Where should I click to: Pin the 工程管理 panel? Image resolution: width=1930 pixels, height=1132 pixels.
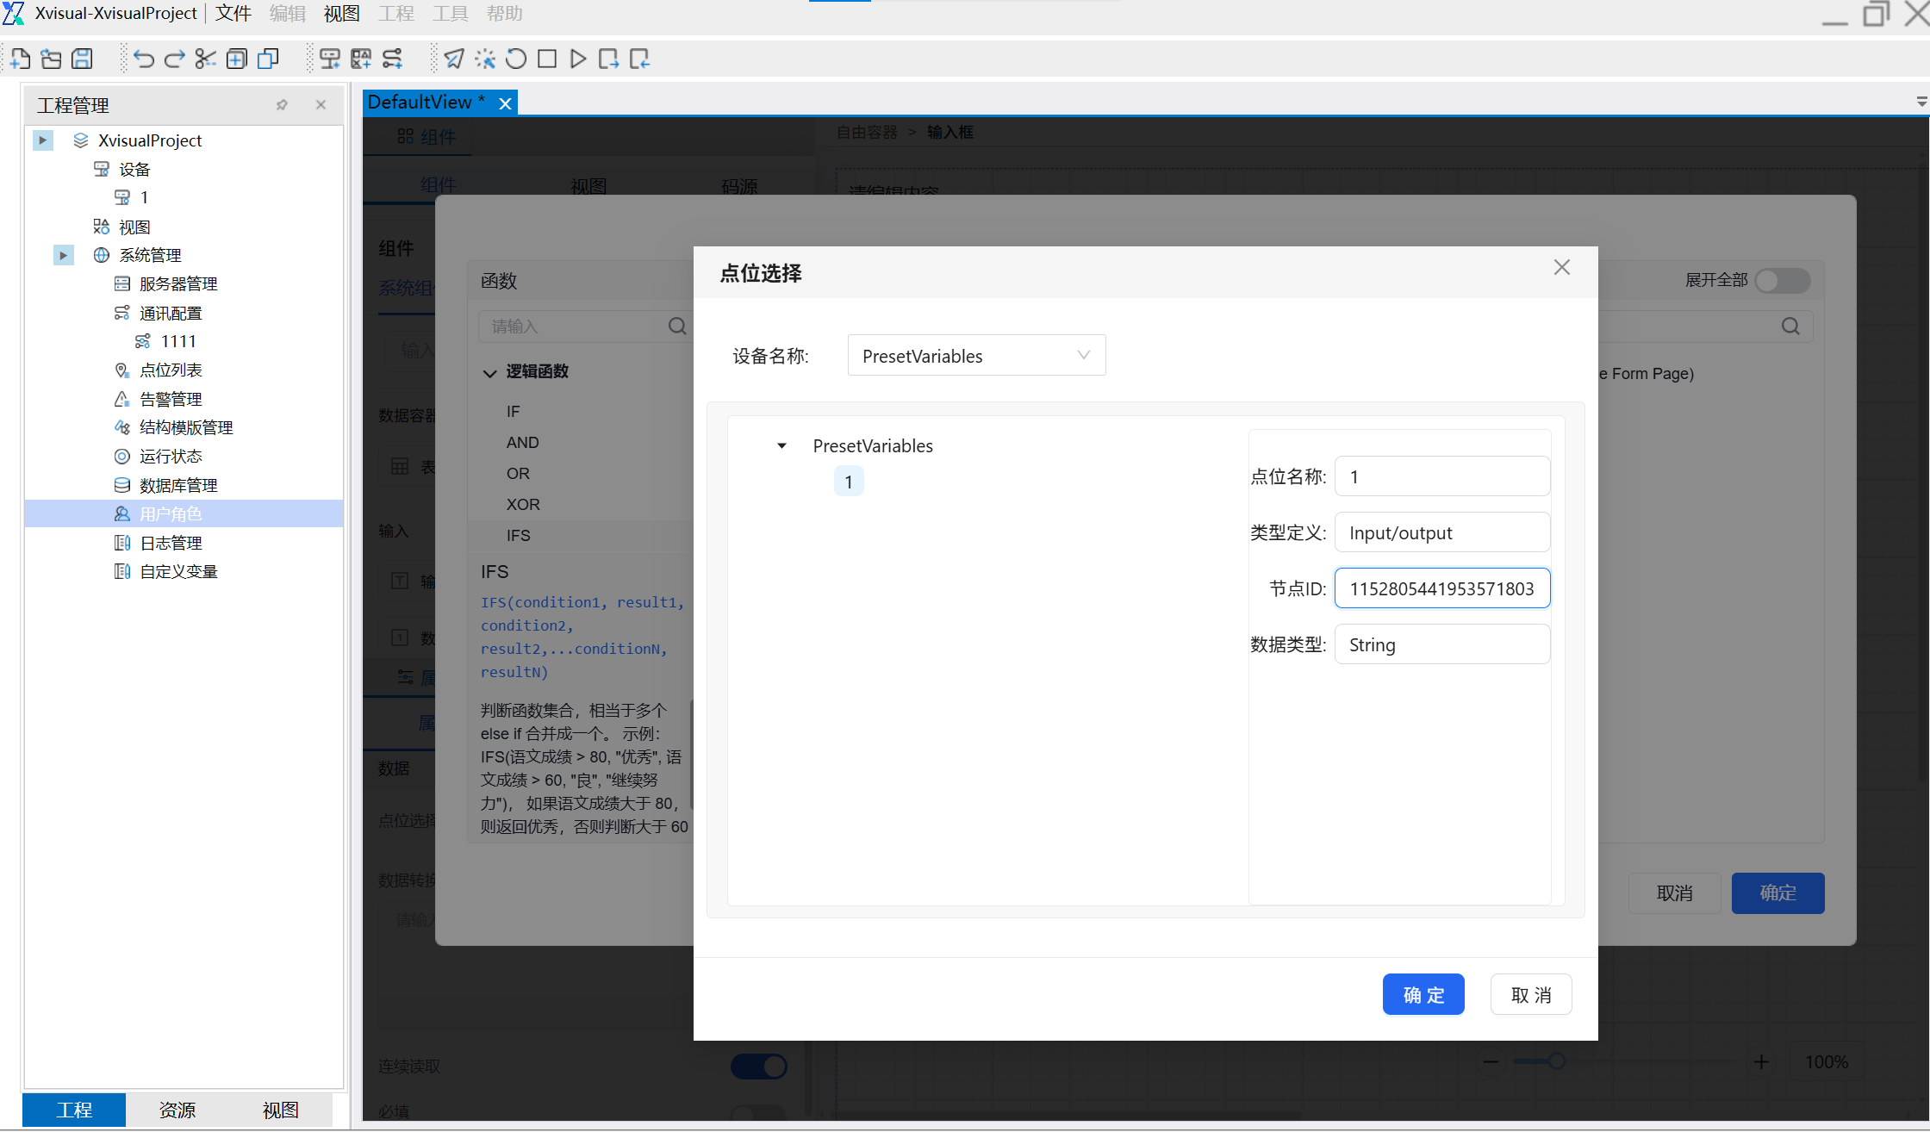[x=282, y=105]
